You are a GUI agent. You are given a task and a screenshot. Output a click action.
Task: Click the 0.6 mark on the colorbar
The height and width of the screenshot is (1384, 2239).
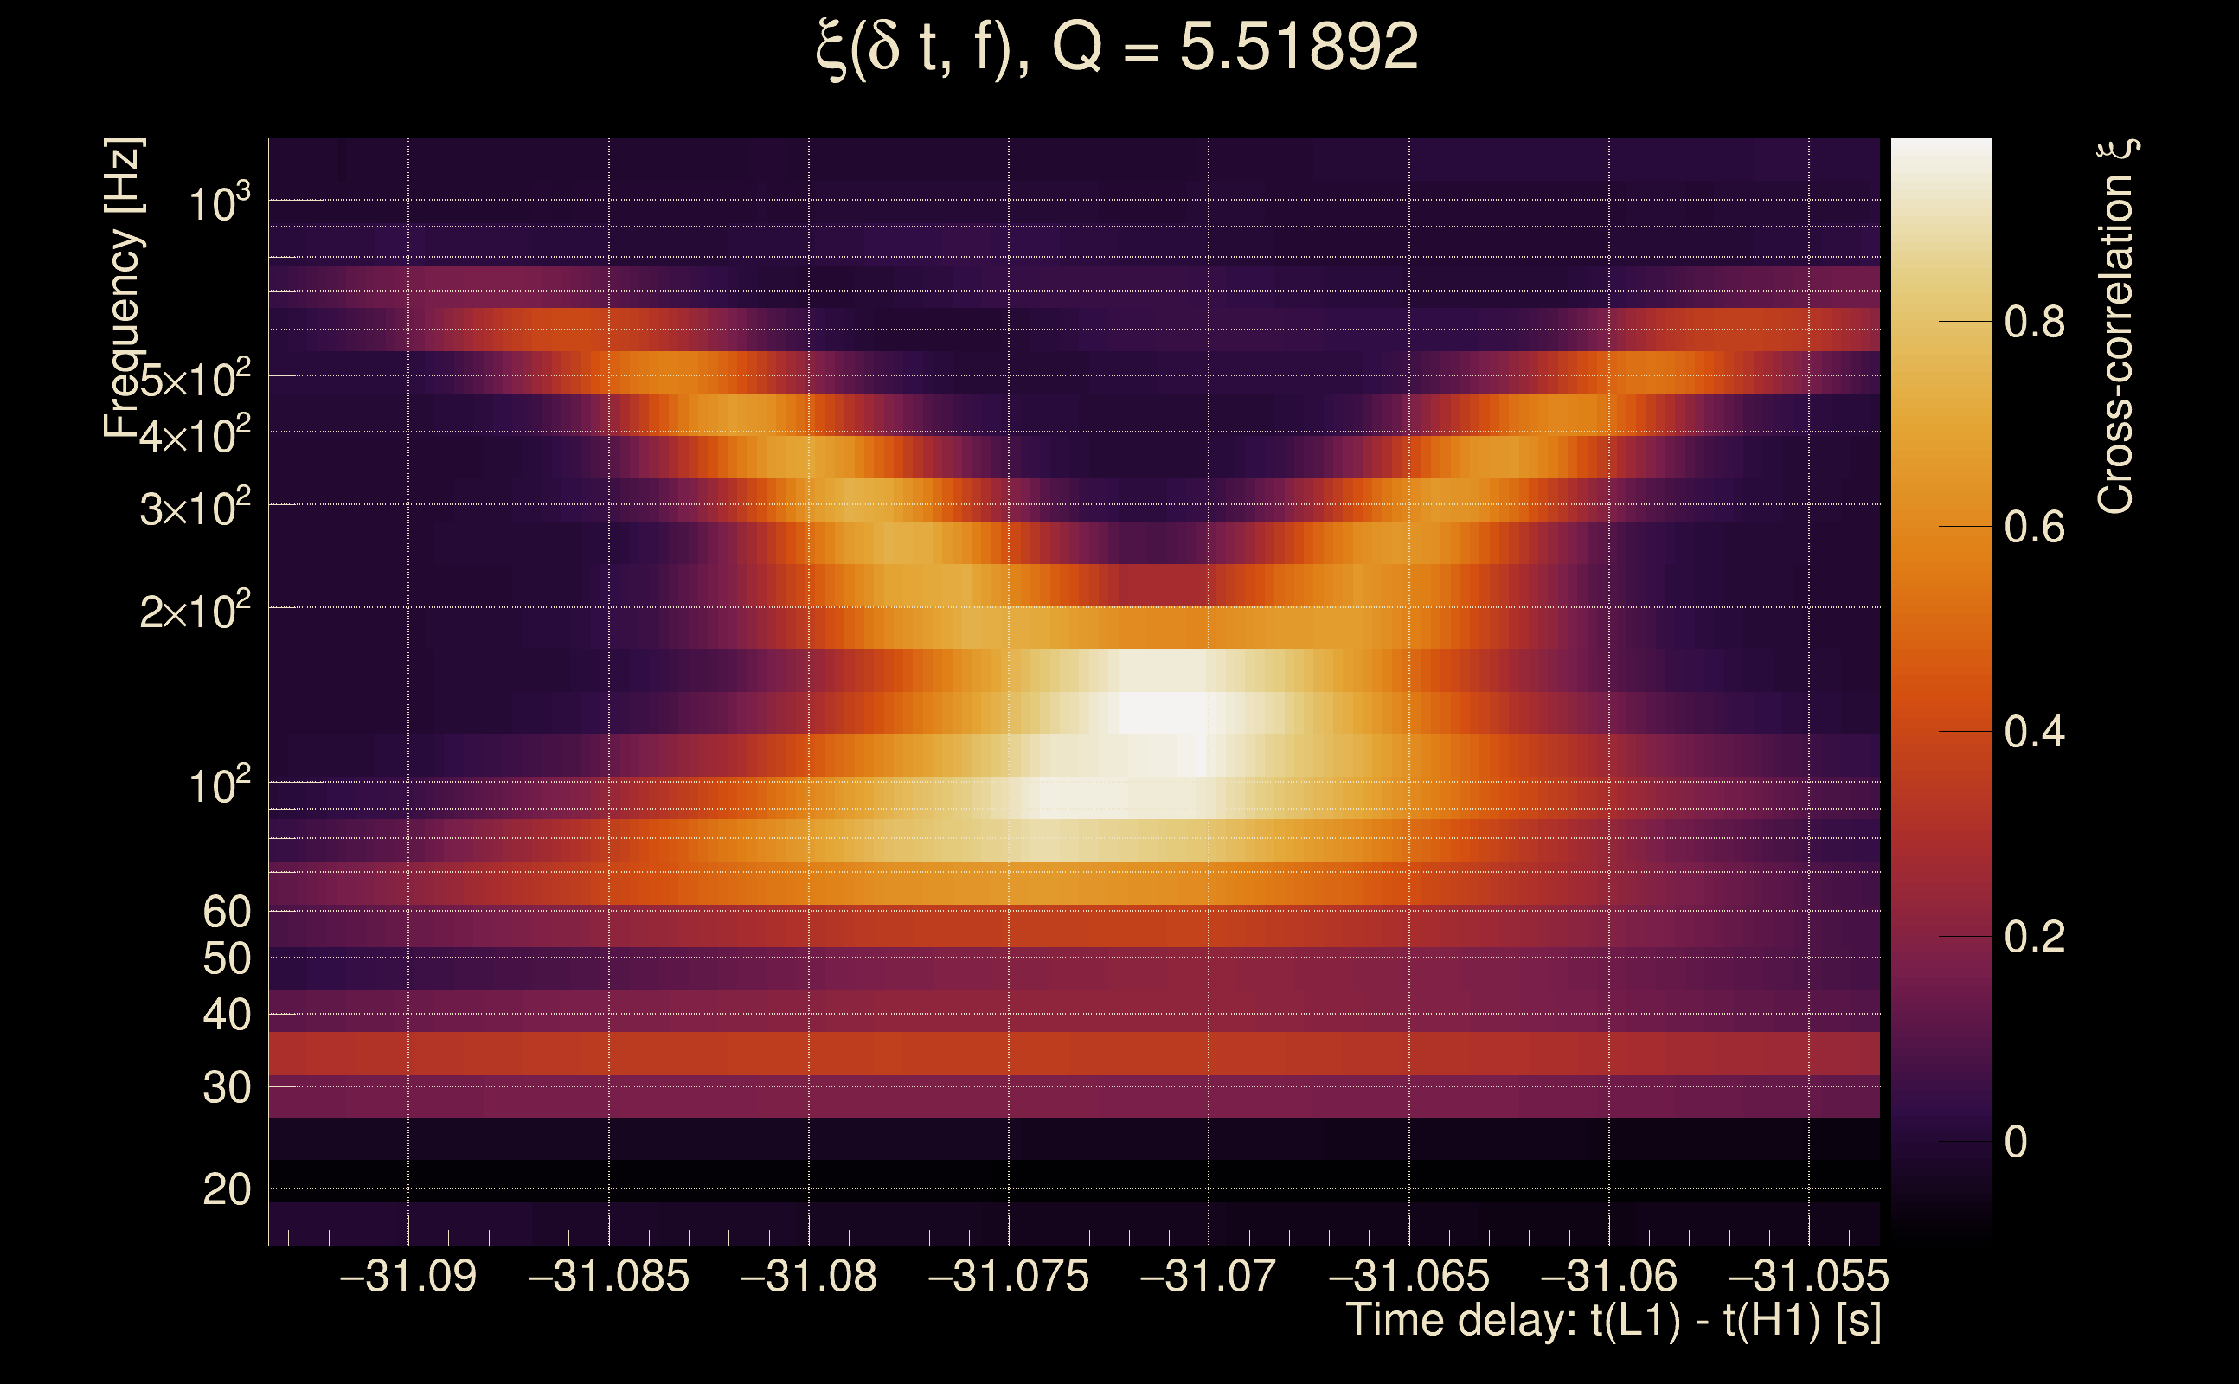click(x=2034, y=528)
